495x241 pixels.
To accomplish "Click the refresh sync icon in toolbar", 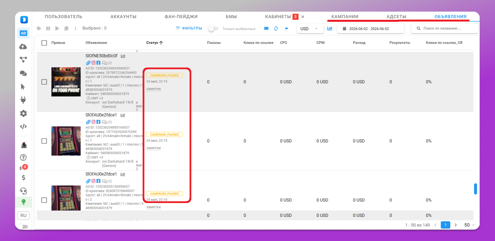I will pos(276,28).
